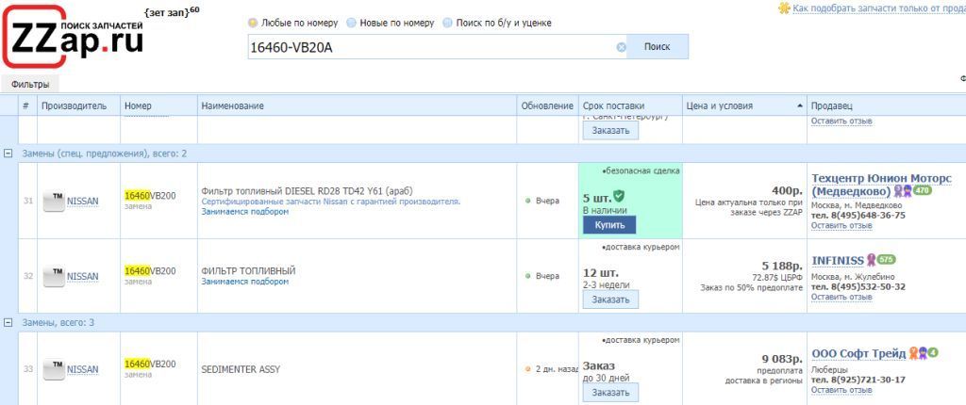Click the 'SEDIMENTER ASSY' item name
This screenshot has height=405, width=966.
pos(241,369)
